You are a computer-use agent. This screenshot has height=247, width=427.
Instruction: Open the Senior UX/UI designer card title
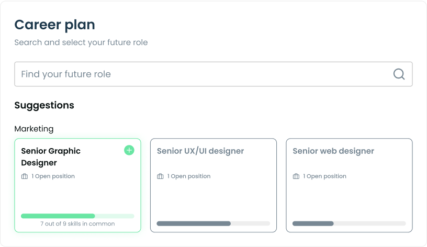200,151
